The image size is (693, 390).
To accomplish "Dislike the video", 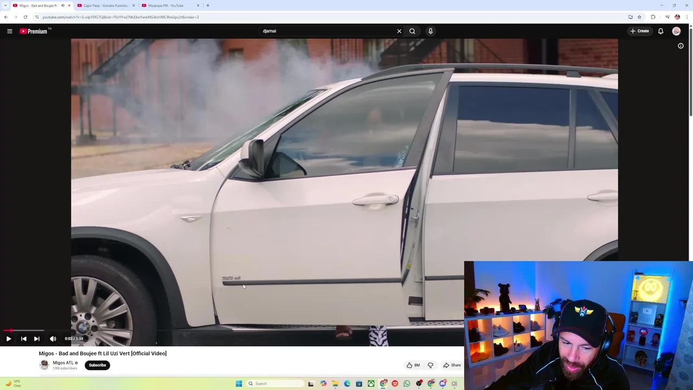I will 430,365.
